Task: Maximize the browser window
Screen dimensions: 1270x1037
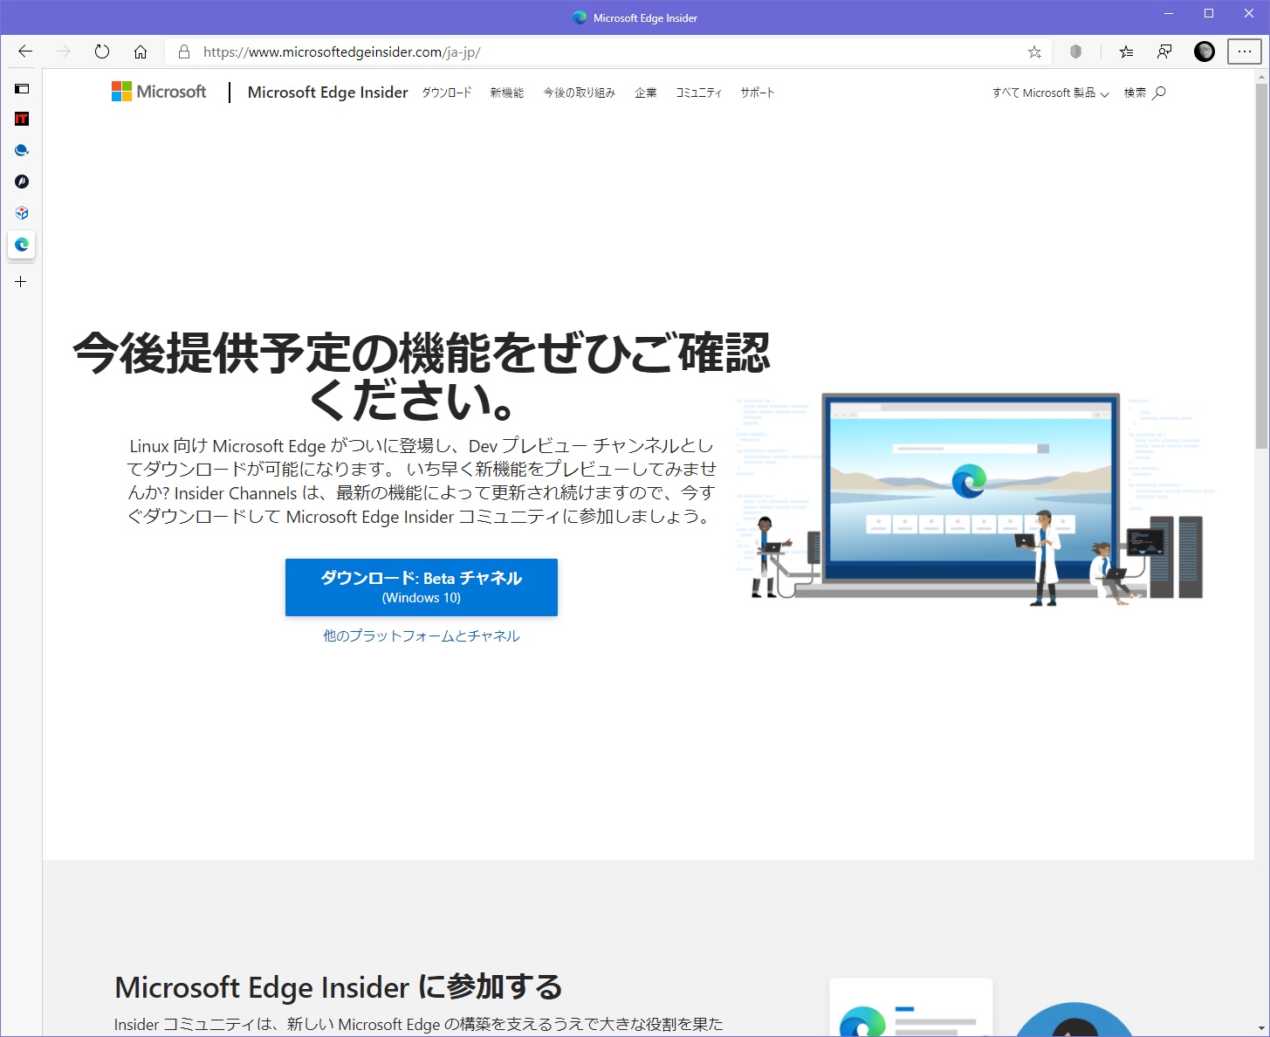Action: 1209,13
